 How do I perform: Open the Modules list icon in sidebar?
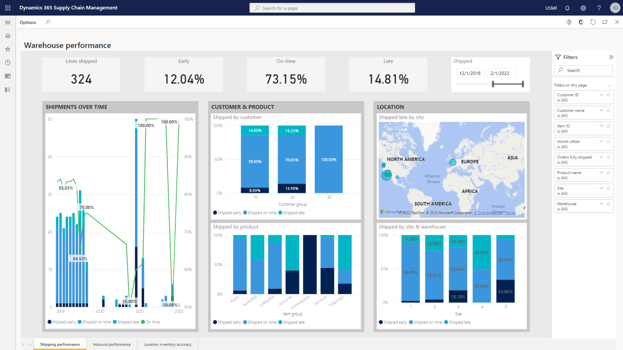(8, 89)
